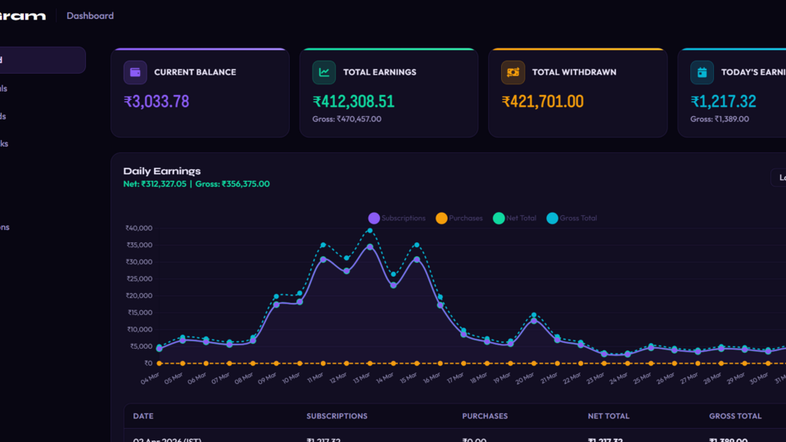Screen dimensions: 786x442
Task: Click the Gross: ₹1,389.00 line under Today's Earnings
Action: coord(720,120)
